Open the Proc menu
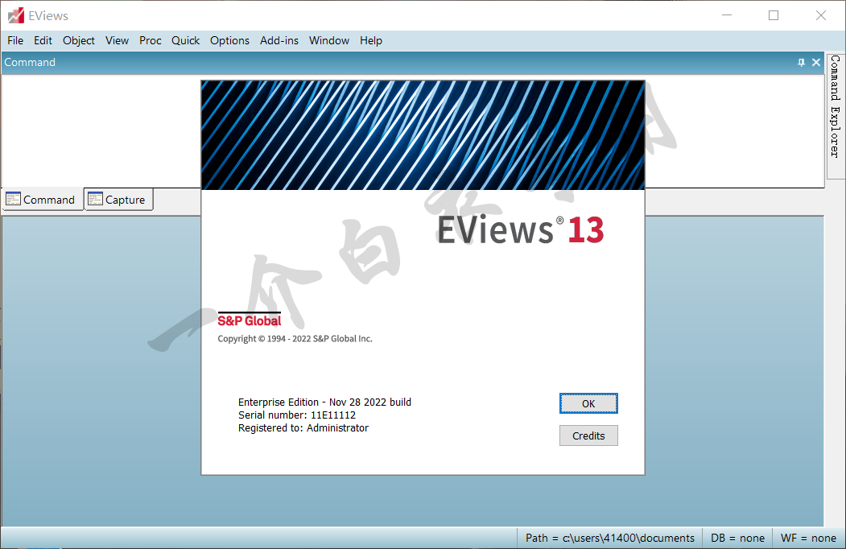Screen dimensions: 846x549 click(150, 40)
